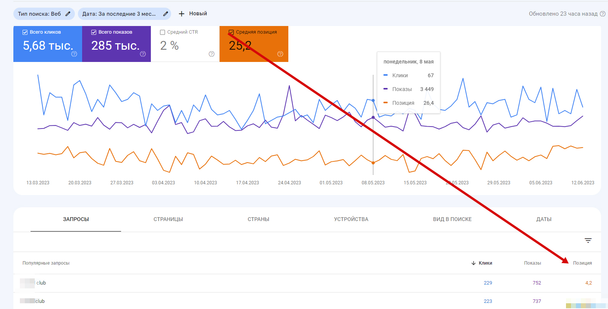Open help icon next to update time
This screenshot has height=309, width=608.
[x=603, y=14]
